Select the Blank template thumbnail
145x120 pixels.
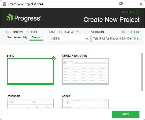coord(30,72)
